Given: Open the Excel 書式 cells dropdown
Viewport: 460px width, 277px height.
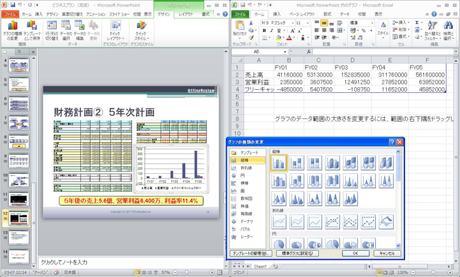Looking at the screenshot, I should pos(400,37).
